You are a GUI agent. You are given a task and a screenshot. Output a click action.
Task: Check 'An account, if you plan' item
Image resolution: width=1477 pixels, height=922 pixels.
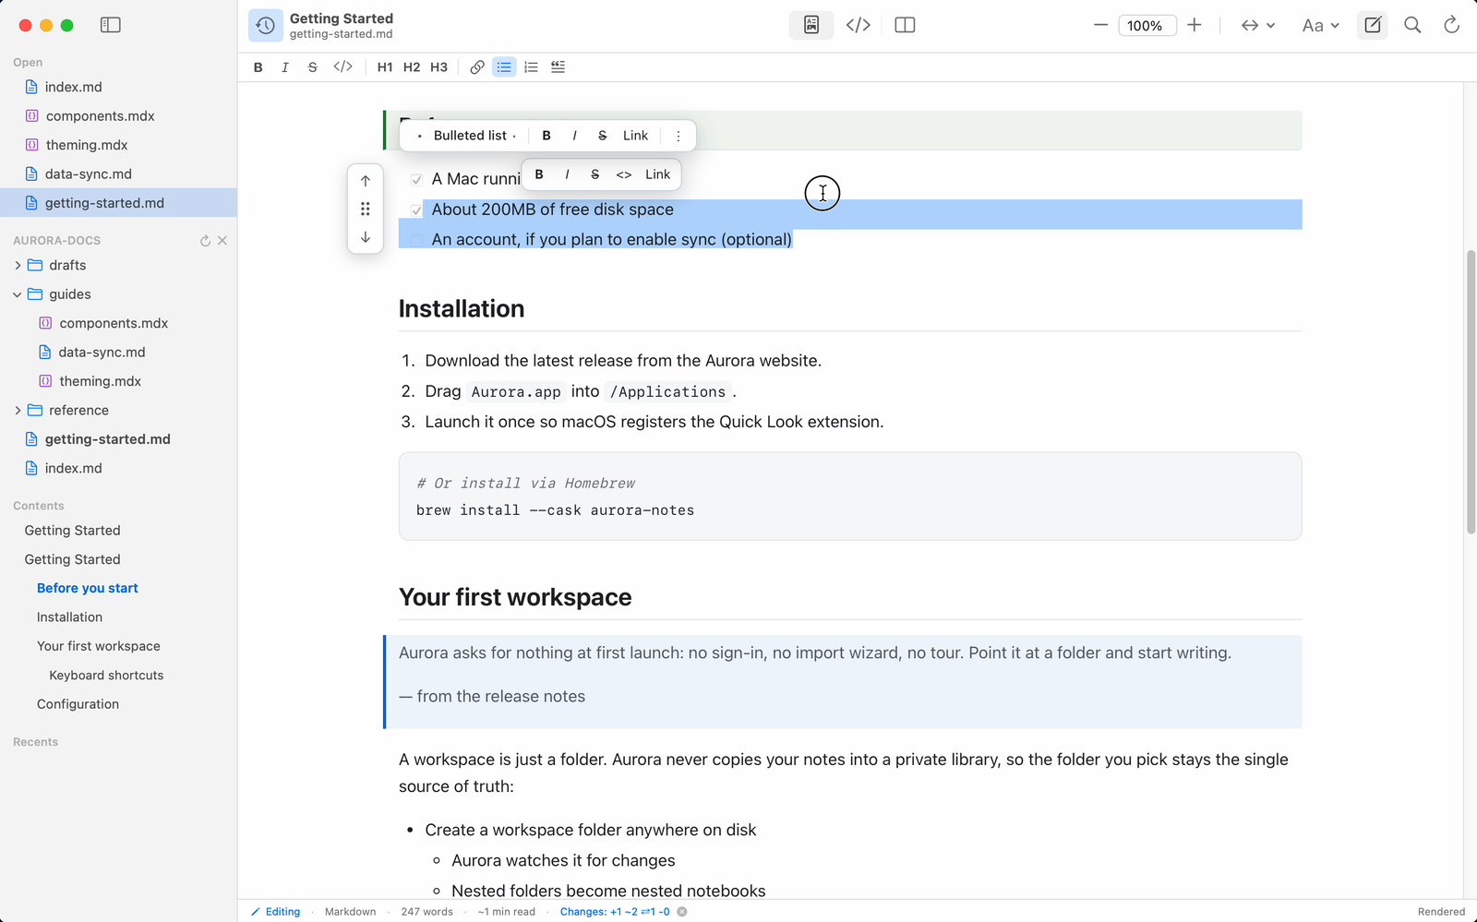(x=416, y=240)
